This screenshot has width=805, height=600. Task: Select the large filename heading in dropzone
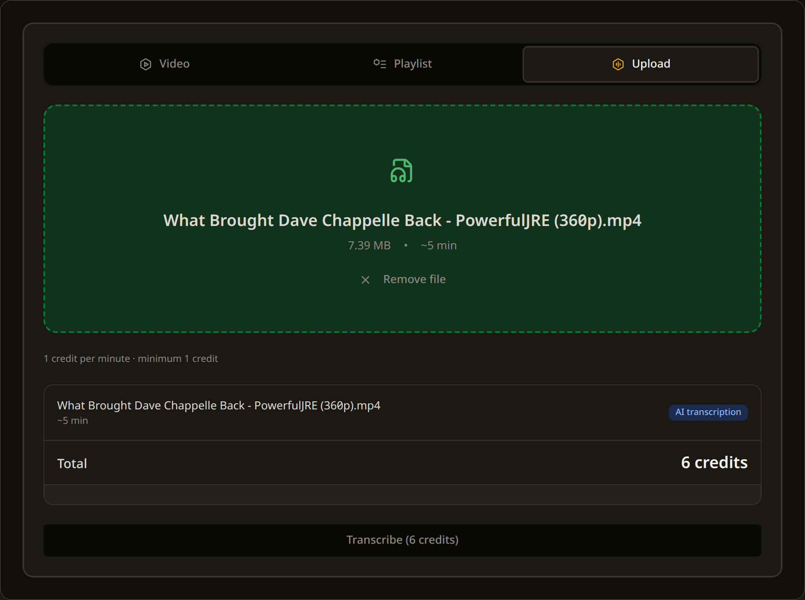point(402,220)
